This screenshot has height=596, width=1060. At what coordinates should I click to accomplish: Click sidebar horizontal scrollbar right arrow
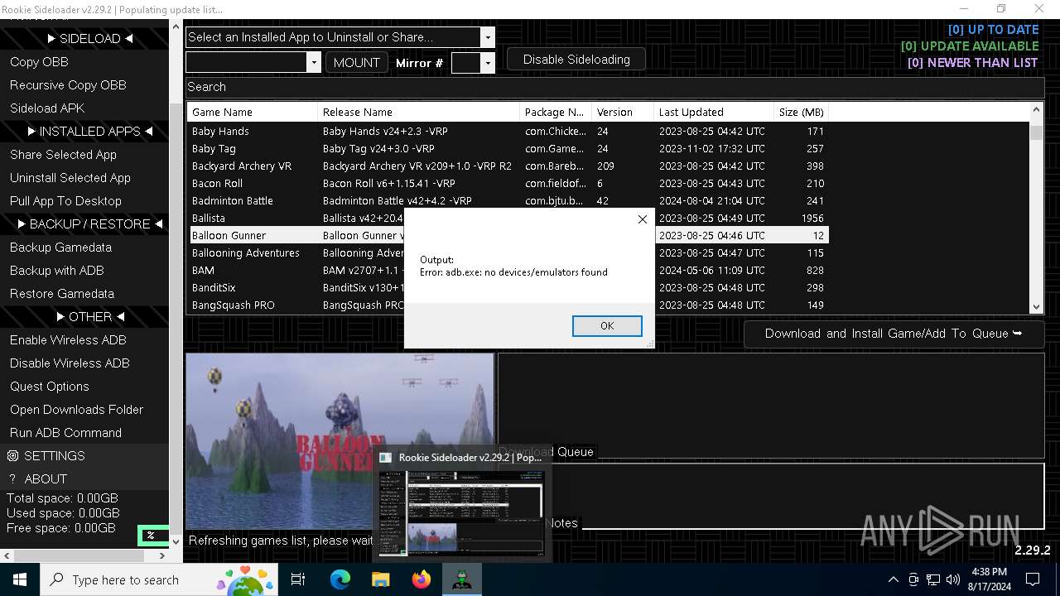162,555
